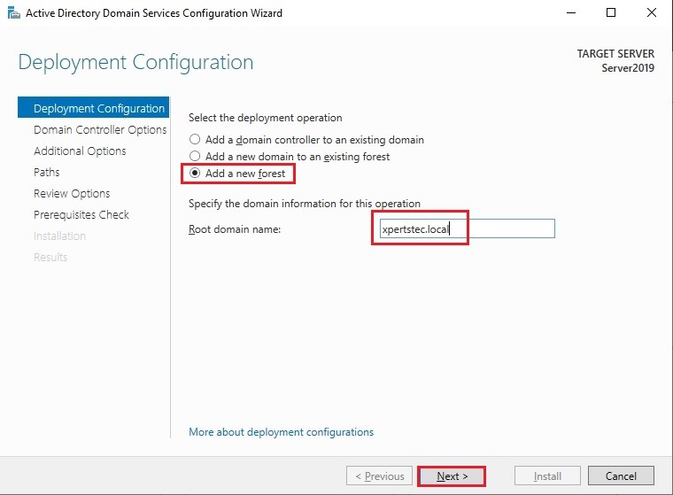Maximize the configuration wizard window

point(611,13)
